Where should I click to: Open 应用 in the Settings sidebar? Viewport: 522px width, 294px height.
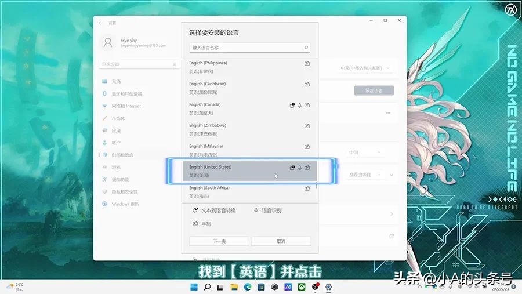pyautogui.click(x=139, y=130)
